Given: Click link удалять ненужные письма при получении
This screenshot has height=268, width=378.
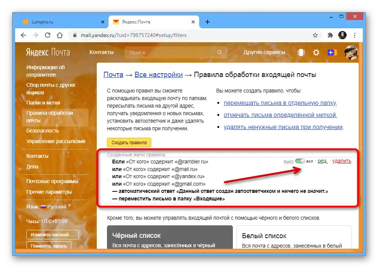Looking at the screenshot, I should click(283, 127).
